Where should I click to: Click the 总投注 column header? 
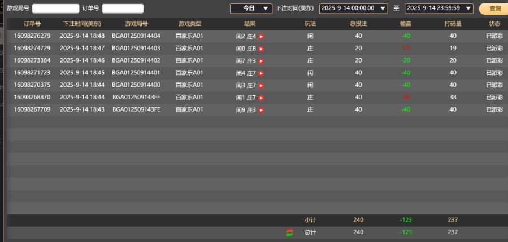point(358,24)
